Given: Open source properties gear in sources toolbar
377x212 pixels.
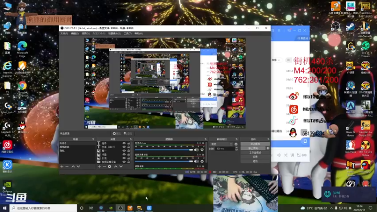Looking at the screenshot, I should click(x=110, y=166).
